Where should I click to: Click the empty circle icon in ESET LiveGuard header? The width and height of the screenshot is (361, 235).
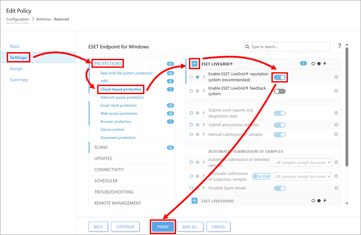point(313,201)
